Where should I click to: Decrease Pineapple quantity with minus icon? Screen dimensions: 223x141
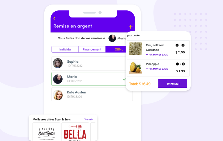point(177,64)
